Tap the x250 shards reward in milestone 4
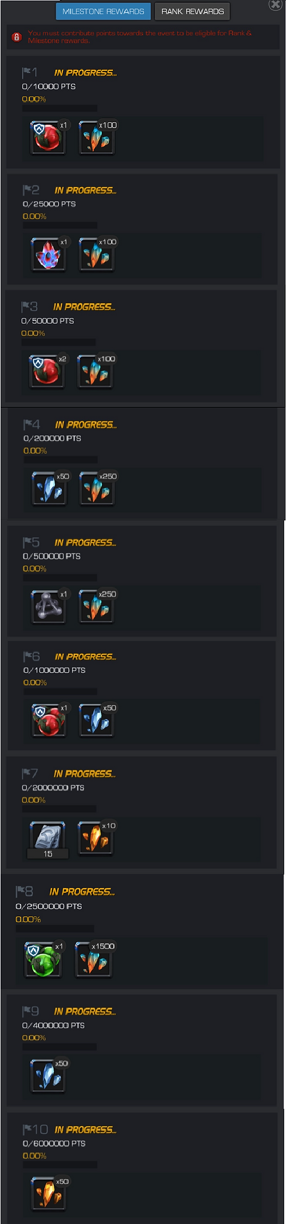Image resolution: width=286 pixels, height=1224 pixels. pos(97,489)
